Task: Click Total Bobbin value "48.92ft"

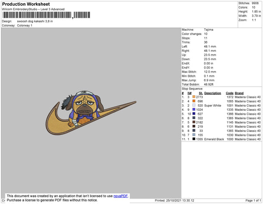Action: [209, 84]
